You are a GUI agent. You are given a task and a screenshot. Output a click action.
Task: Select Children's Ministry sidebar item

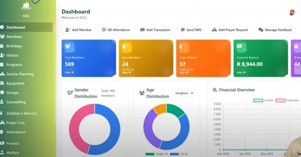22,113
